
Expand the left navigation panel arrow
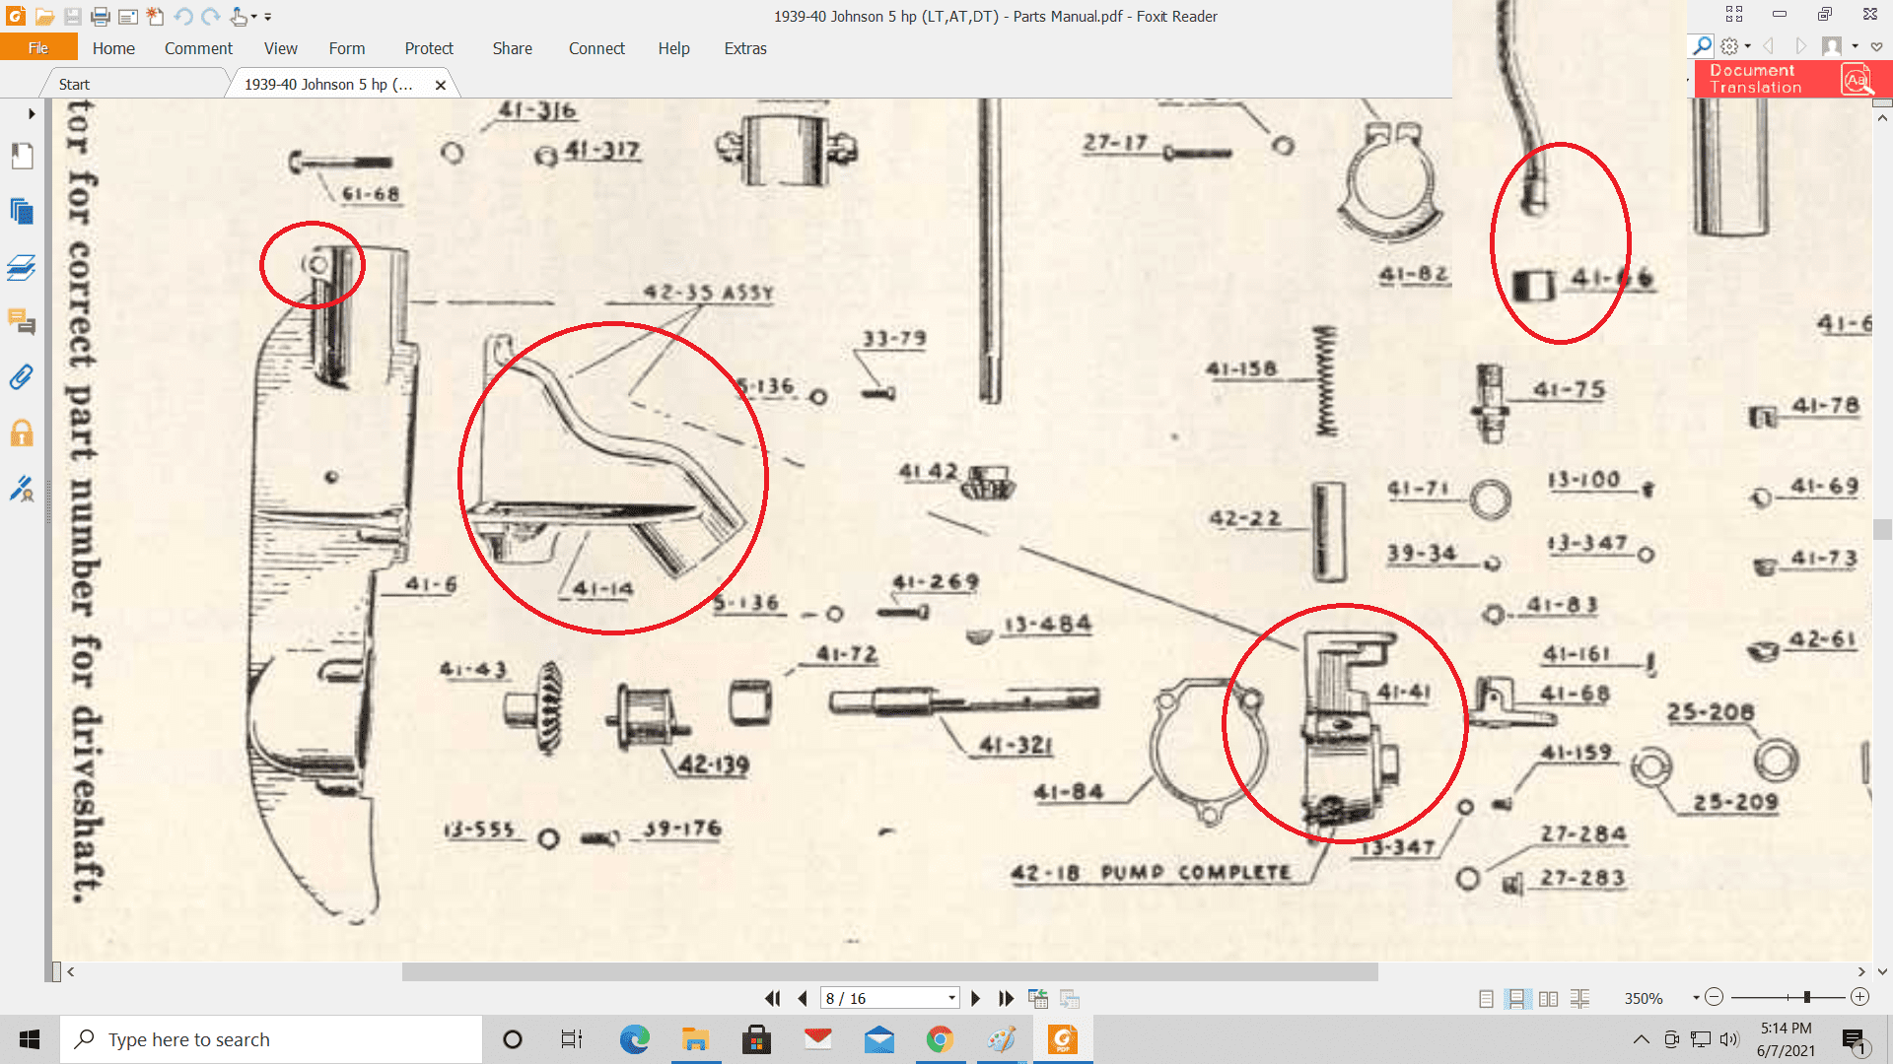click(x=32, y=113)
